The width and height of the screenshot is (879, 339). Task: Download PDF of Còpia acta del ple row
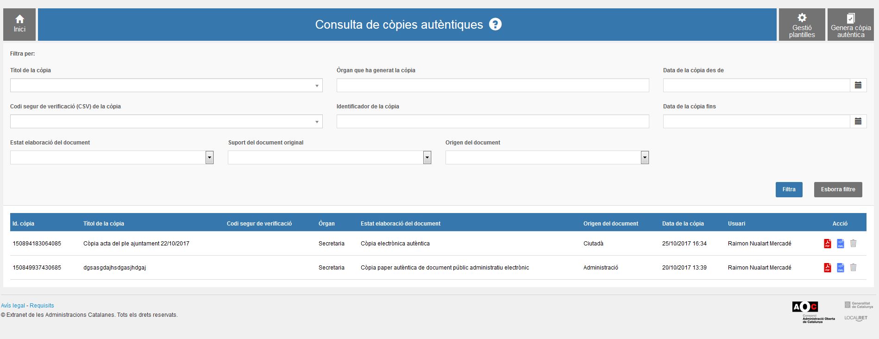tap(827, 244)
